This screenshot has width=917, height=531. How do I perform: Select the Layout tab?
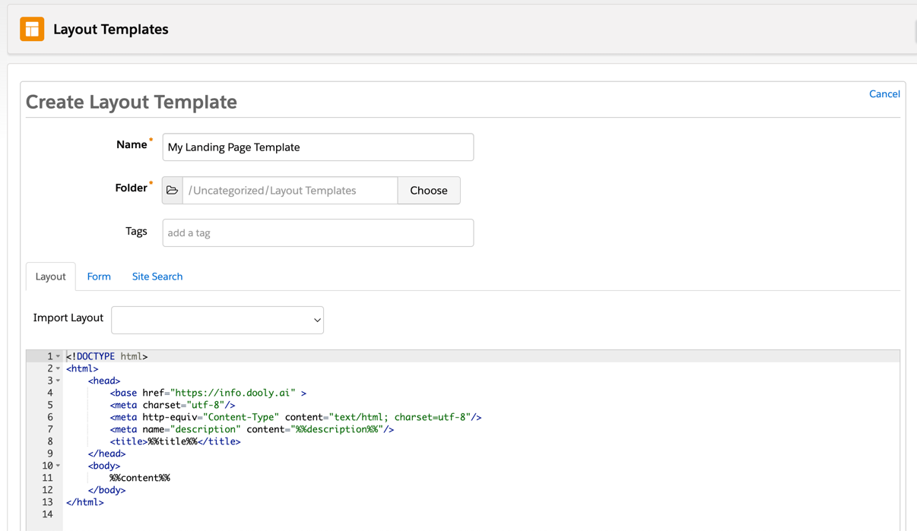click(x=51, y=277)
